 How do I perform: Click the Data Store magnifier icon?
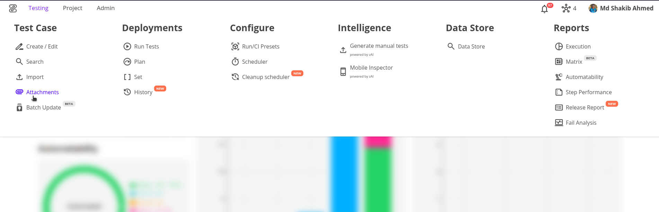click(x=451, y=46)
